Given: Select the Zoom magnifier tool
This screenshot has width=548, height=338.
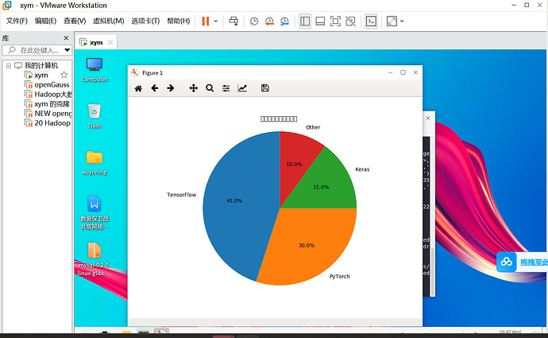Looking at the screenshot, I should [x=210, y=88].
